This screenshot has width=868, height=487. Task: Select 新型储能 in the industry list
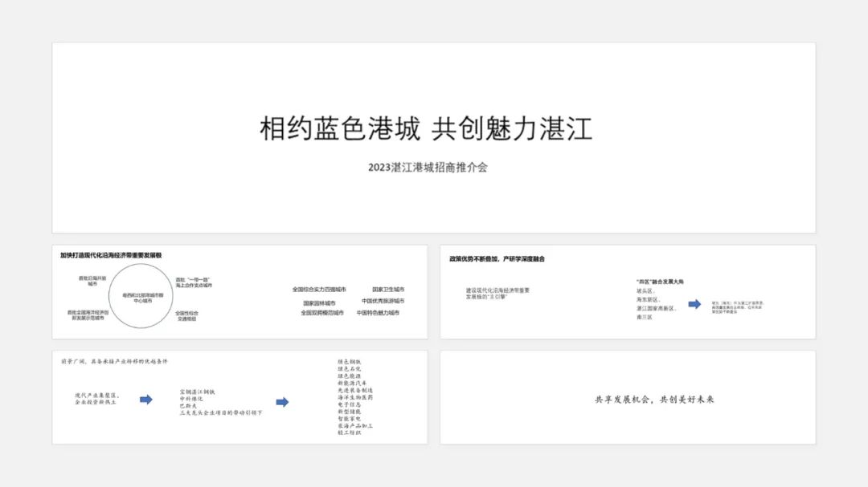[x=350, y=412]
